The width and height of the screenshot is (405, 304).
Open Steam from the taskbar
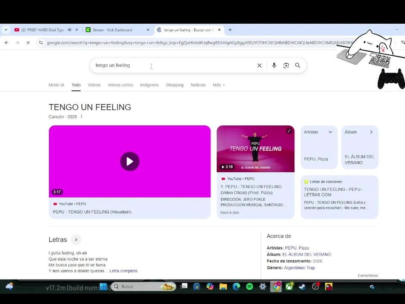pos(302,287)
